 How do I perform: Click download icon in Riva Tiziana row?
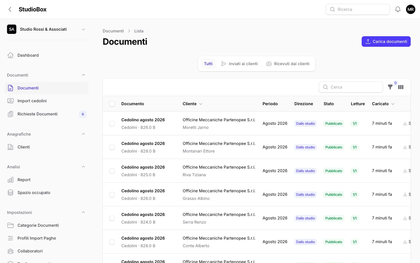(x=405, y=171)
